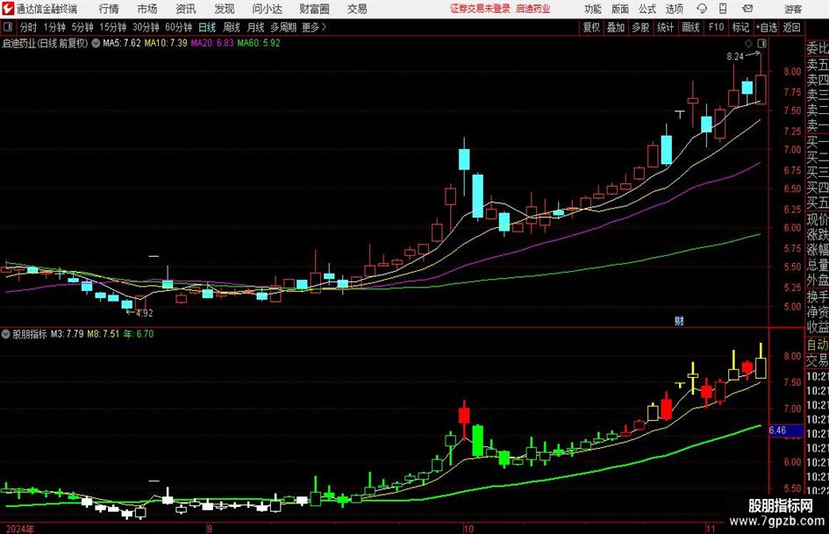829x534 pixels.
Task: Toggle the left sidebar panel icon
Action: [x=8, y=27]
